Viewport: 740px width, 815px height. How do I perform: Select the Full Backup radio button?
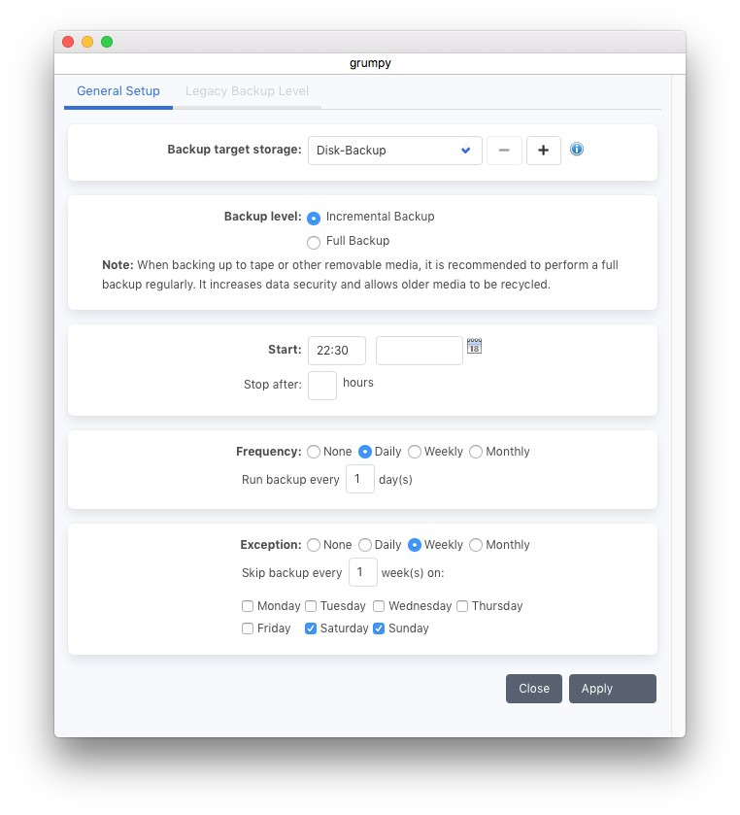[x=314, y=242]
